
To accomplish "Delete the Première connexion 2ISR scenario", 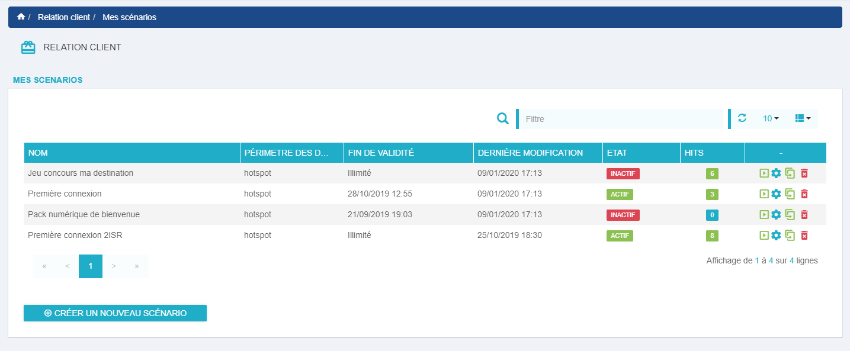I will point(804,236).
